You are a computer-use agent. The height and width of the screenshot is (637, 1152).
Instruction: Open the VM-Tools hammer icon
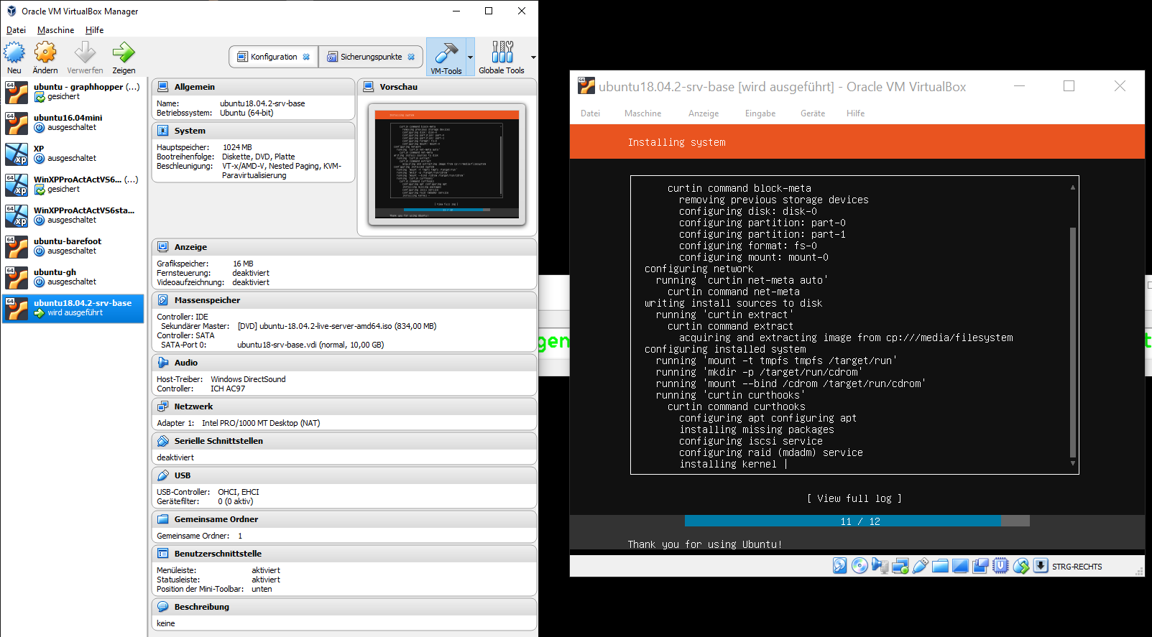tap(446, 52)
